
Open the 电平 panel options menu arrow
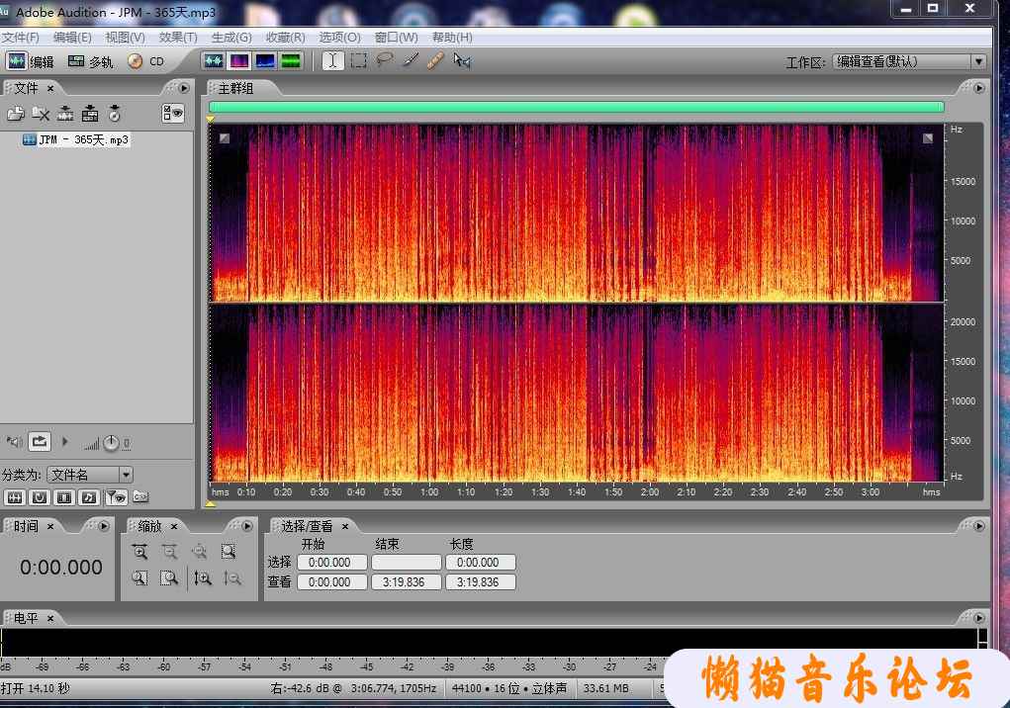[979, 618]
